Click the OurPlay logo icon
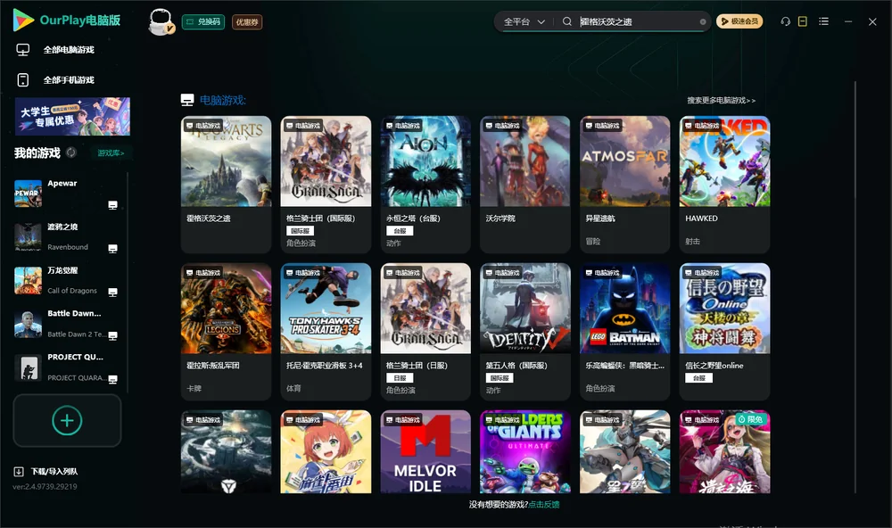This screenshot has height=528, width=892. point(23,20)
